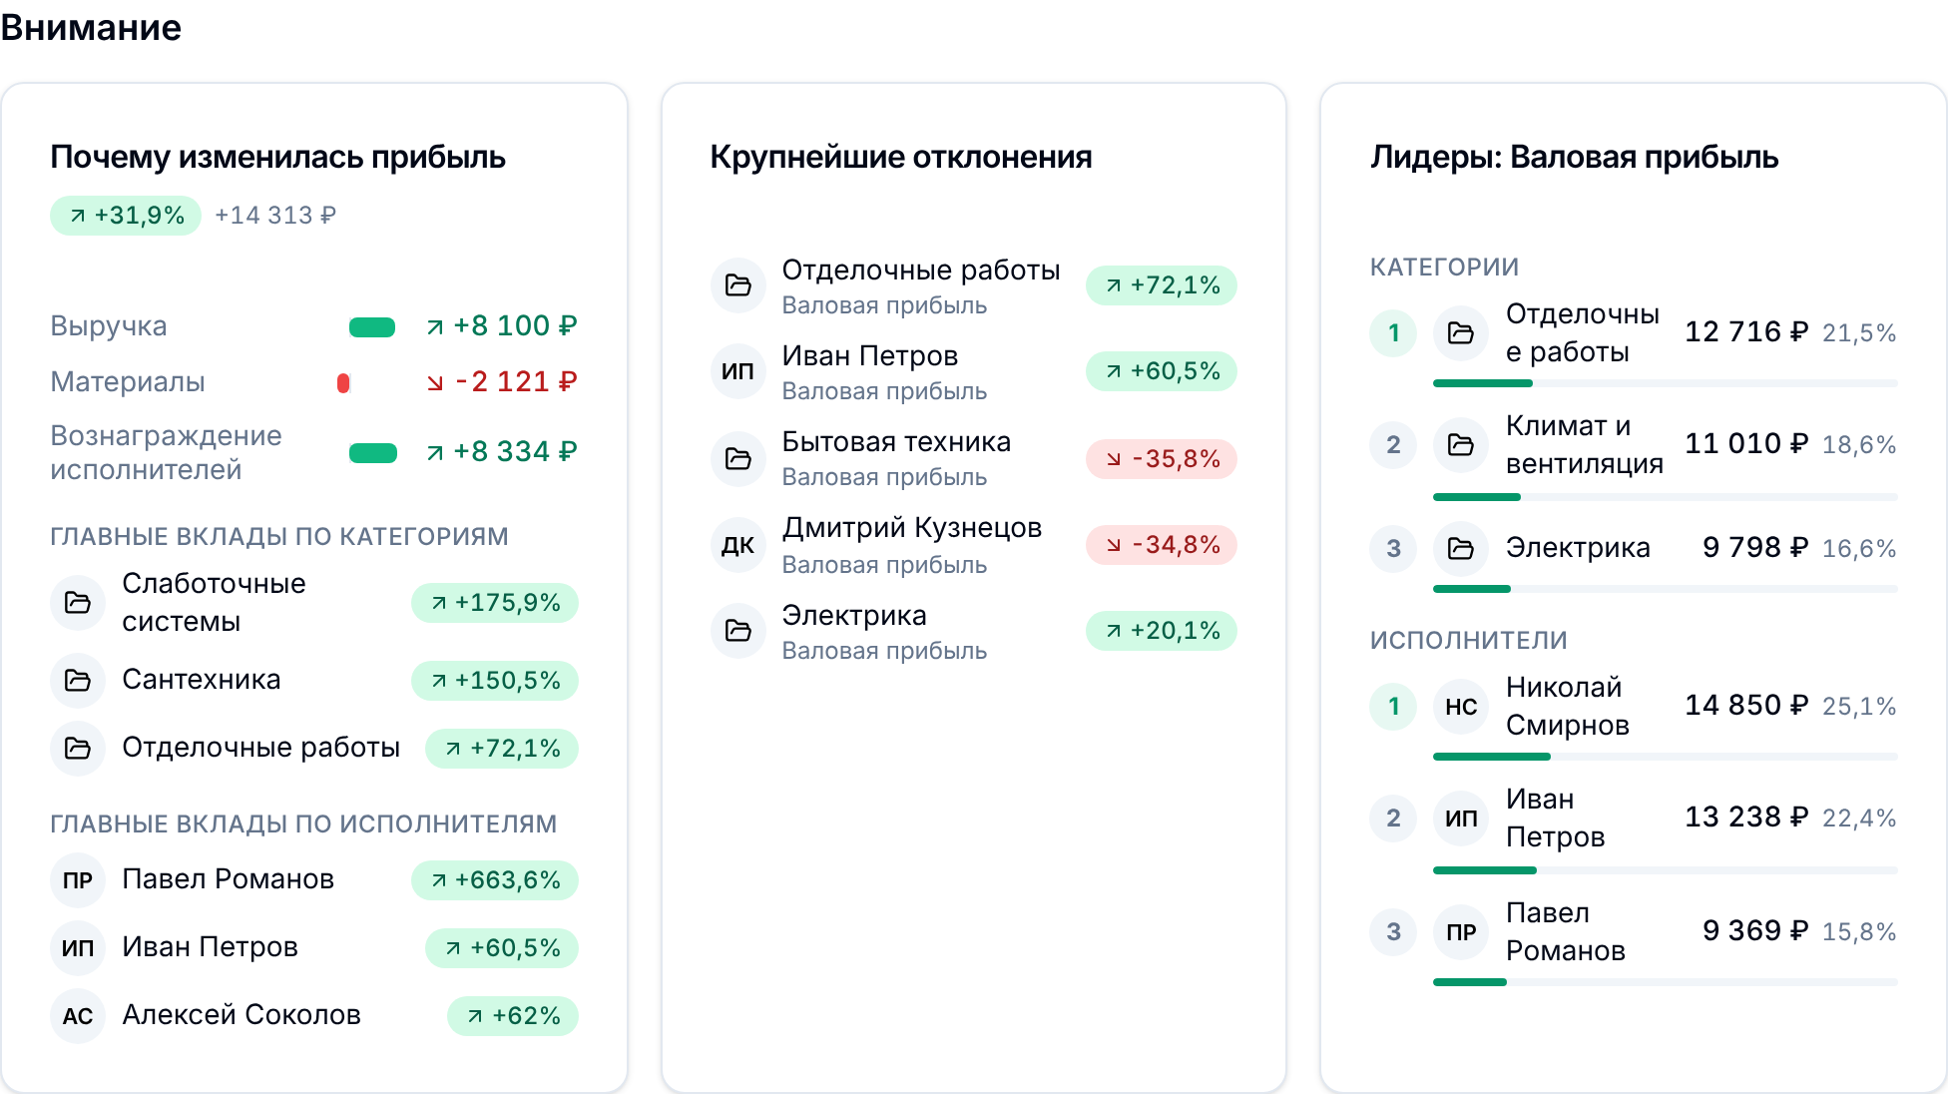The width and height of the screenshot is (1948, 1094).
Task: Click the red bar beside Материалы
Action: pyautogui.click(x=343, y=383)
